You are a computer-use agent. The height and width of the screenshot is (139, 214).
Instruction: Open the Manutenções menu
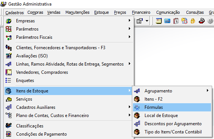(x=77, y=12)
